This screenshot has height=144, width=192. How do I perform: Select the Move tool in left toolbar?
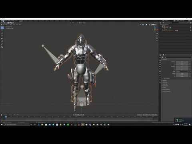point(2,33)
